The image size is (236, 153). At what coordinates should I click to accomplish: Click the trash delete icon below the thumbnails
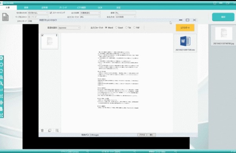[42, 130]
